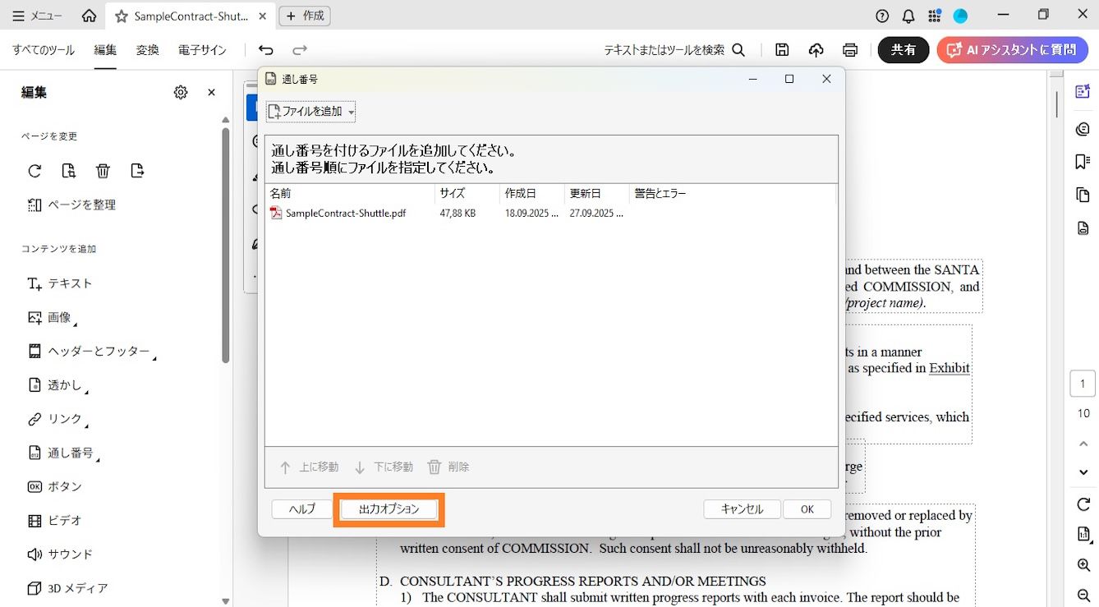Save the document with the save icon
Screen dimensions: 1099x607
pos(782,49)
